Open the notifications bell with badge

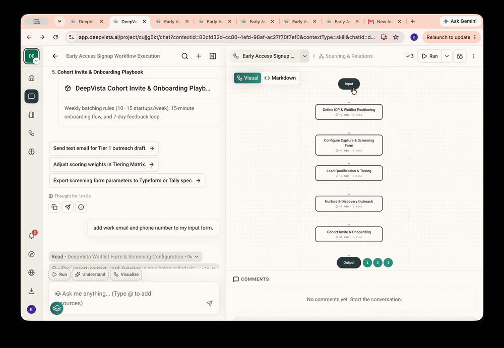[32, 235]
